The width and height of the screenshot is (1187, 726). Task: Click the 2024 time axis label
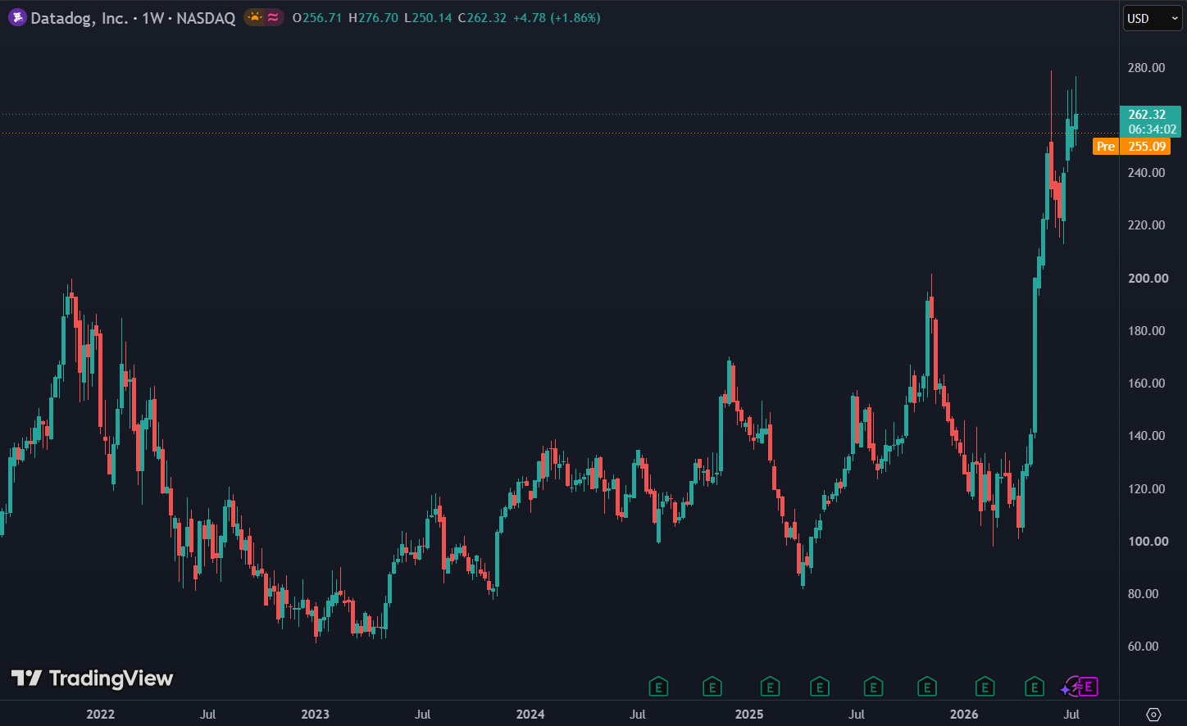click(x=530, y=714)
